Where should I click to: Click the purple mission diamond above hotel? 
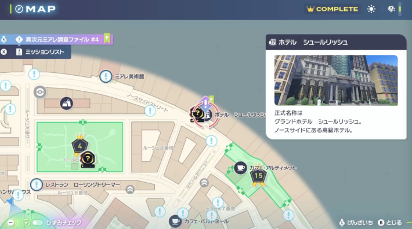click(x=205, y=103)
